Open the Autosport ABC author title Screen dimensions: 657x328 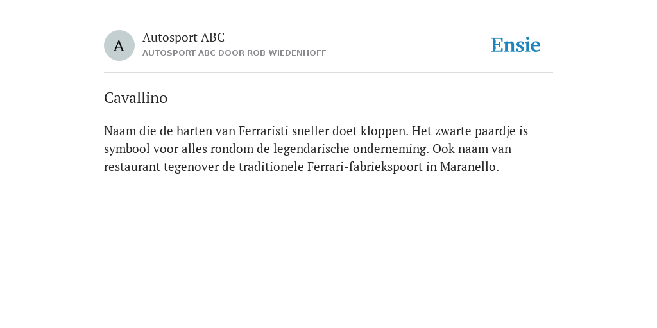tap(183, 37)
